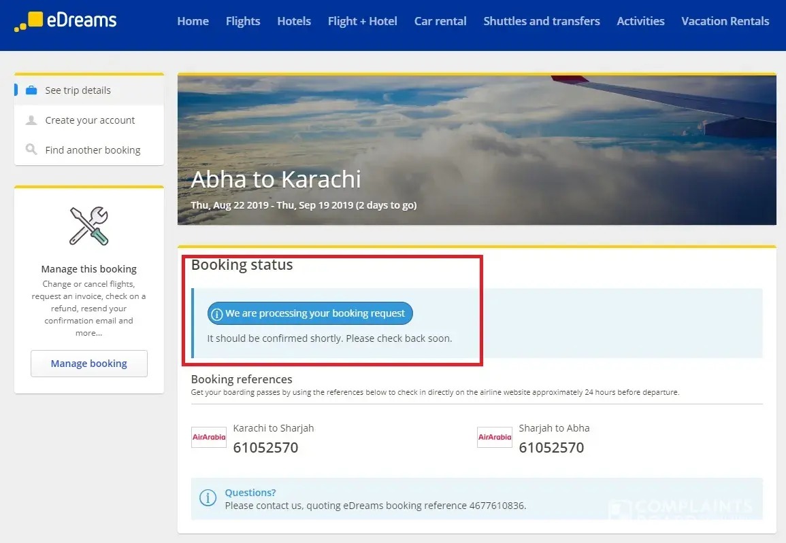The image size is (786, 543).
Task: Click the Abha to Karachi banner image
Action: coord(476,136)
